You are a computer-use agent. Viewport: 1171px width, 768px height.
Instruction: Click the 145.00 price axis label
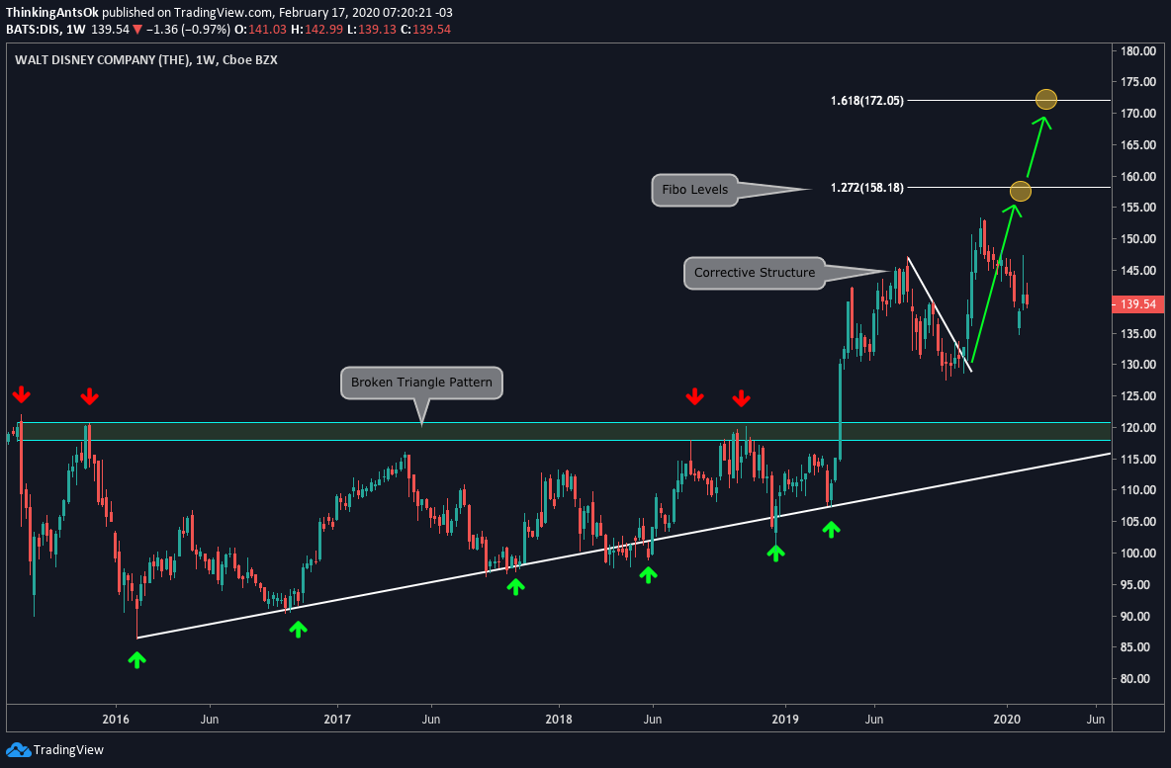1138,271
